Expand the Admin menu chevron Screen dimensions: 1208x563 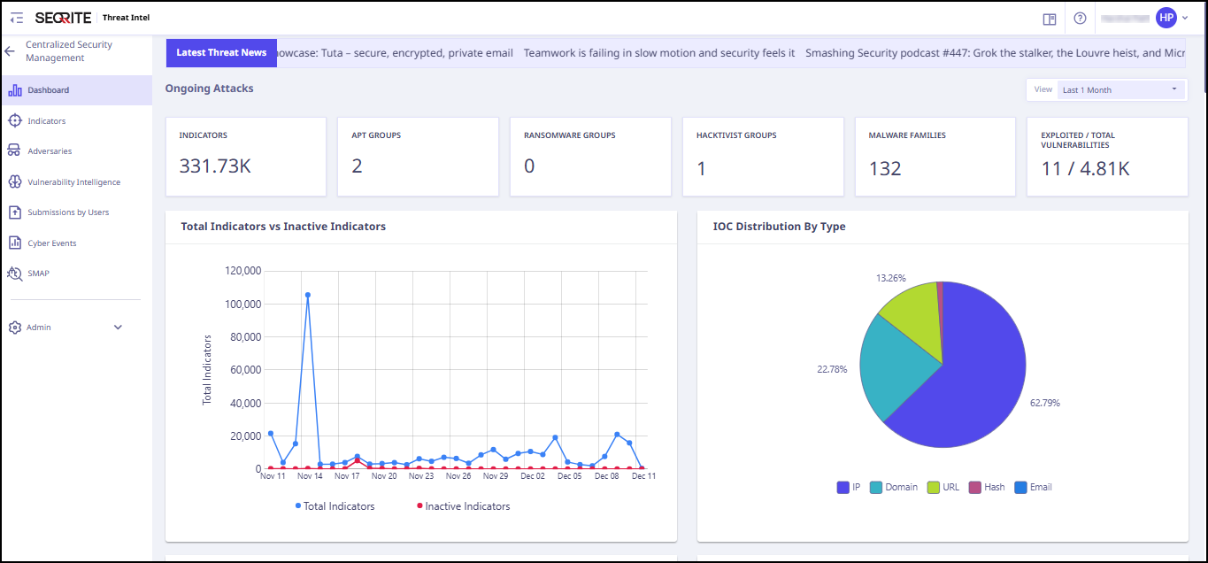click(118, 328)
